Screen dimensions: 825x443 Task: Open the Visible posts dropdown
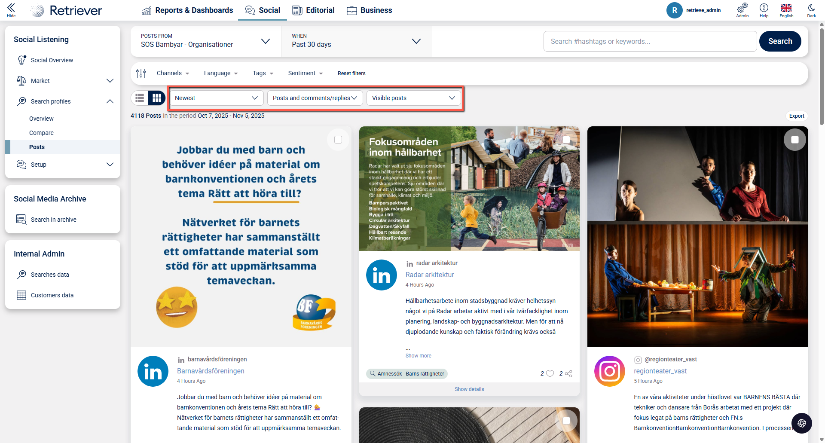coord(414,98)
